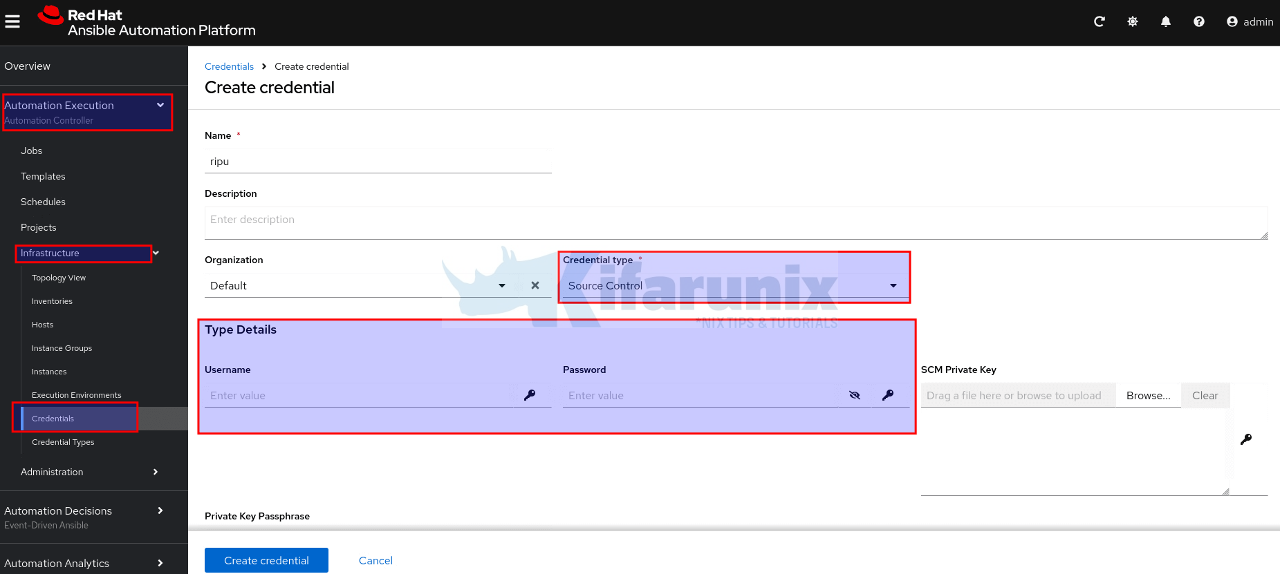Collapse the Infrastructure submenu chevron
Screen dimensions: 1280x574
(x=156, y=253)
